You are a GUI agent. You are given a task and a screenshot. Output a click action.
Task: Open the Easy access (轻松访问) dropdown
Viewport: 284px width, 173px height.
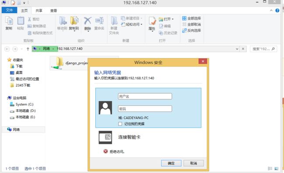[x=132, y=24]
